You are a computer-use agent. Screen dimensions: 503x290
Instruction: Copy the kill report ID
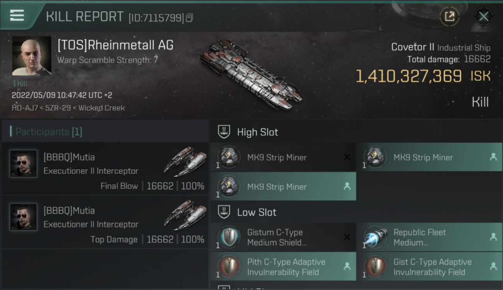pos(189,18)
